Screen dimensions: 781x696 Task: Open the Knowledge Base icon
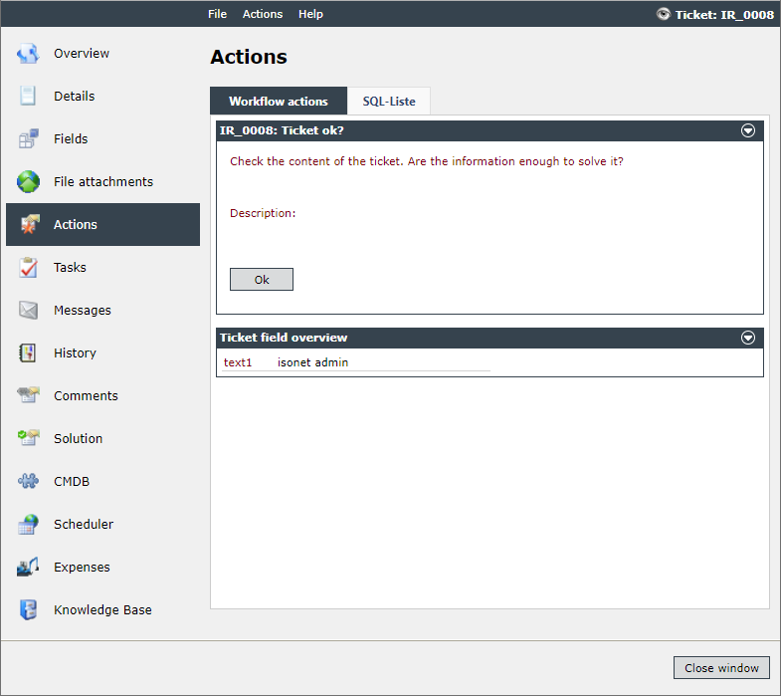pyautogui.click(x=28, y=609)
